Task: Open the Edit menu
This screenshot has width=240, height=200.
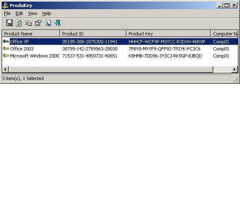Action: (x=19, y=13)
